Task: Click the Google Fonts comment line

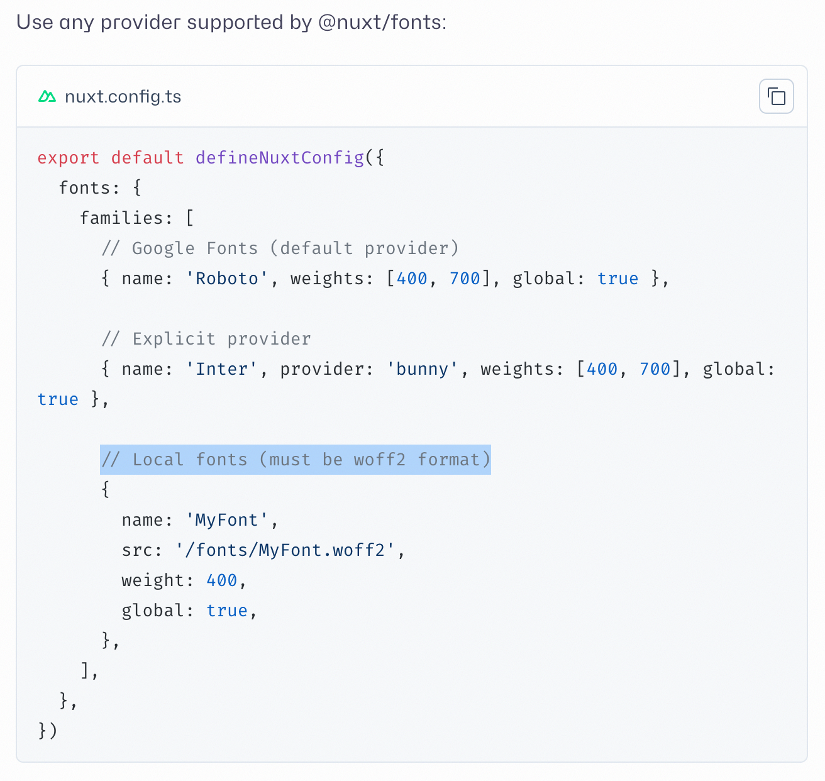Action: pyautogui.click(x=280, y=248)
